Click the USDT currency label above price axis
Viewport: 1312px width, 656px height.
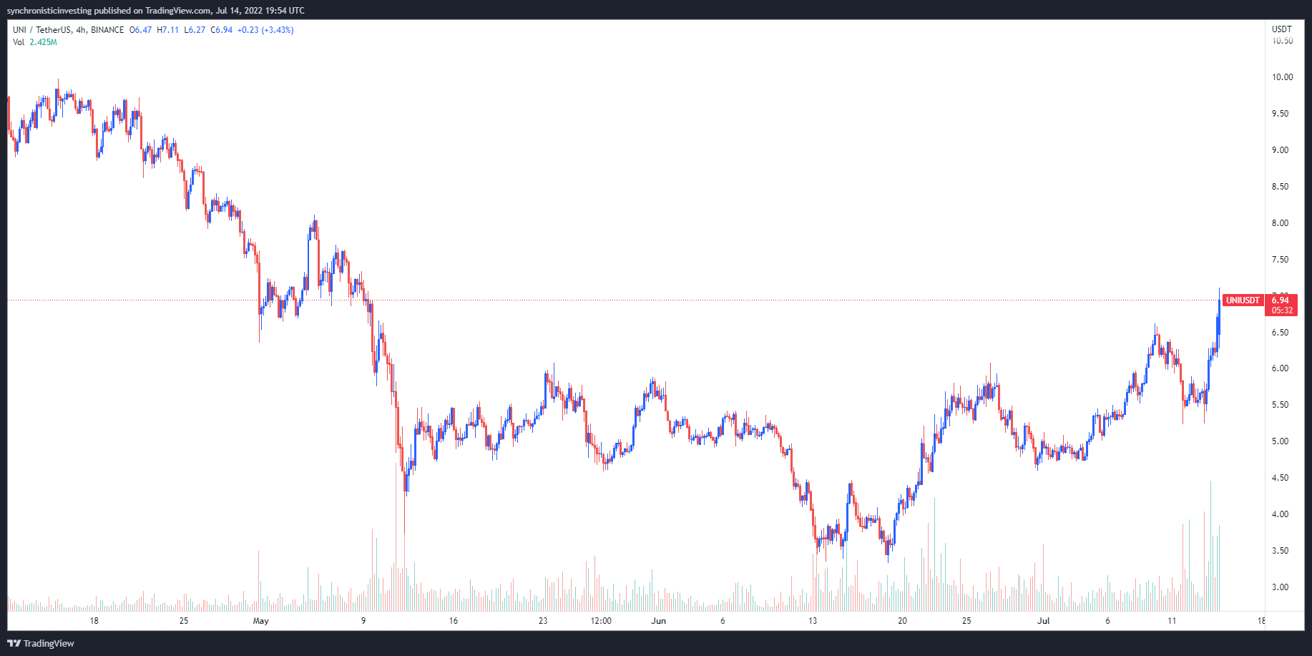[x=1281, y=29]
